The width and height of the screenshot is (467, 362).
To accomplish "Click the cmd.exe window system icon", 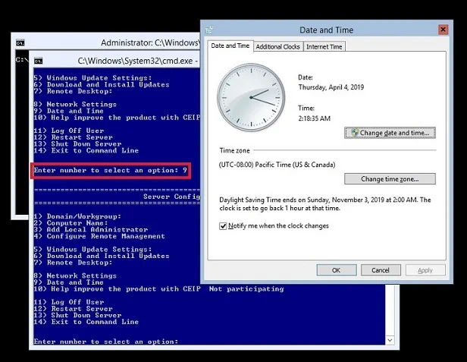I will [39, 60].
